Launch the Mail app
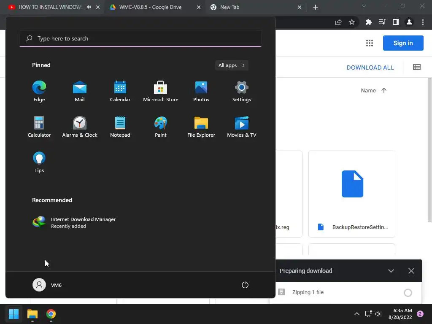This screenshot has height=324, width=432. click(x=80, y=92)
